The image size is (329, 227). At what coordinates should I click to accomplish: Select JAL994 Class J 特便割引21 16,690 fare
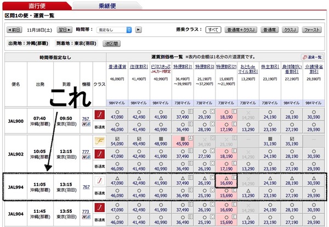click(x=226, y=181)
